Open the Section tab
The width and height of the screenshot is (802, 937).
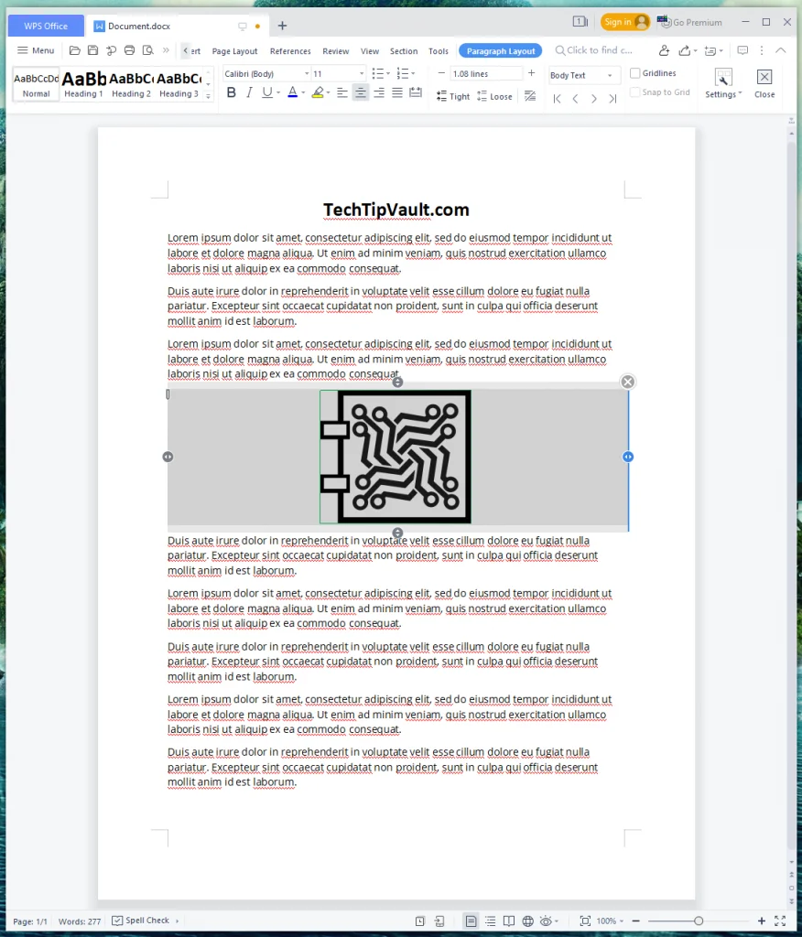[404, 51]
